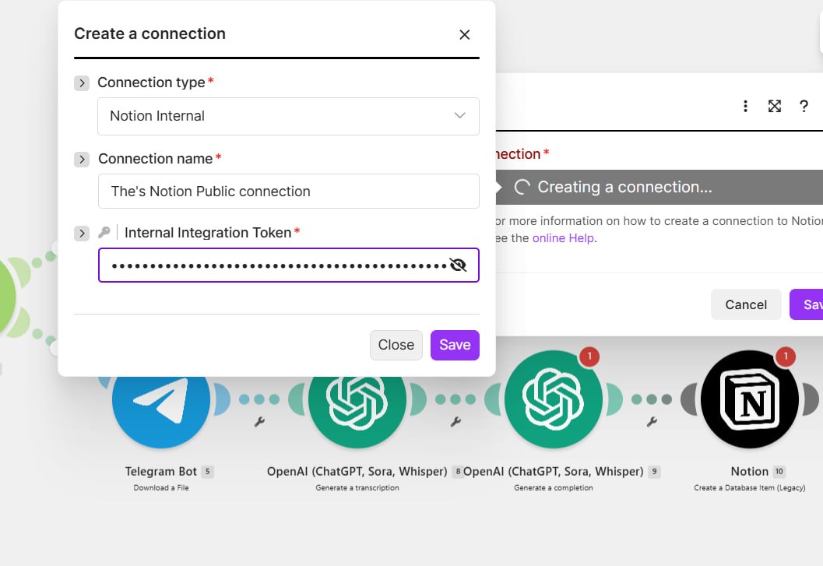Close the Create a connection dialog with X

click(x=464, y=35)
